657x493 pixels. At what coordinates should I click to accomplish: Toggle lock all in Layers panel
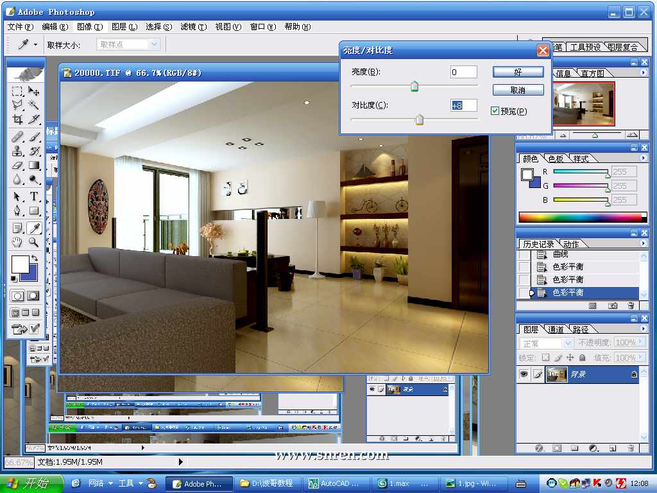[x=583, y=358]
